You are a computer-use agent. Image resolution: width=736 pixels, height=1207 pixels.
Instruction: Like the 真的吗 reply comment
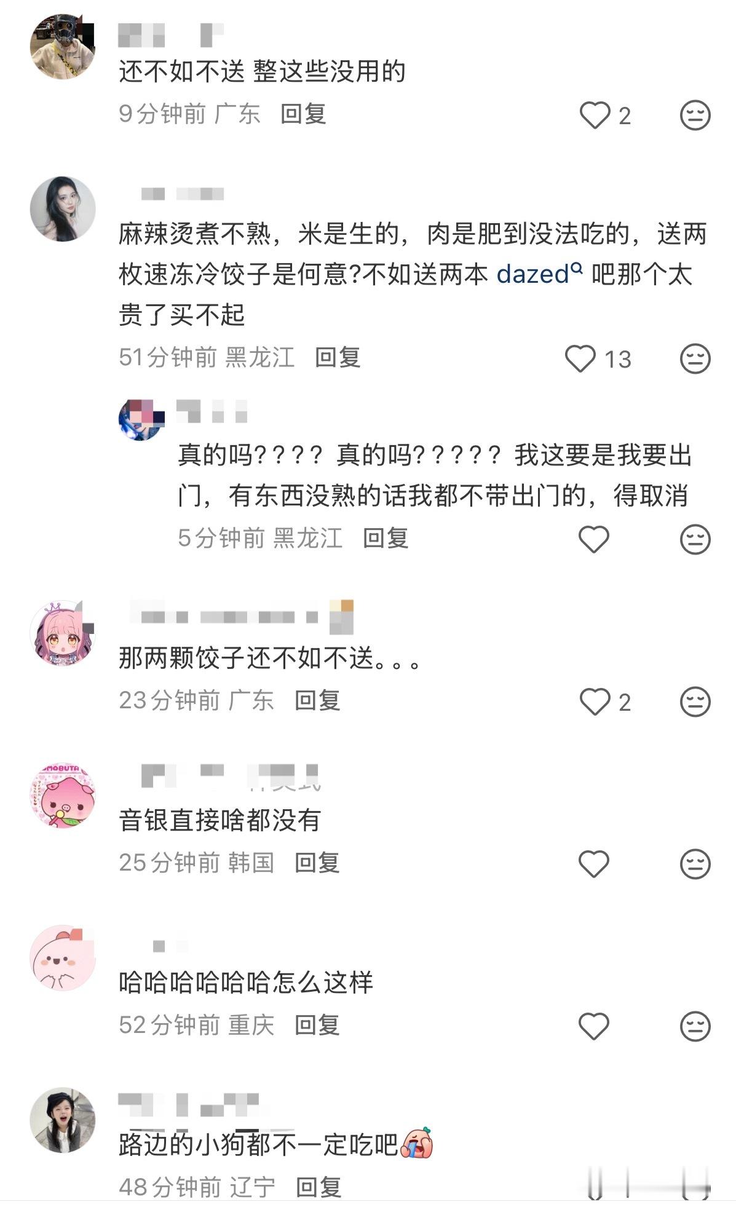(x=594, y=539)
